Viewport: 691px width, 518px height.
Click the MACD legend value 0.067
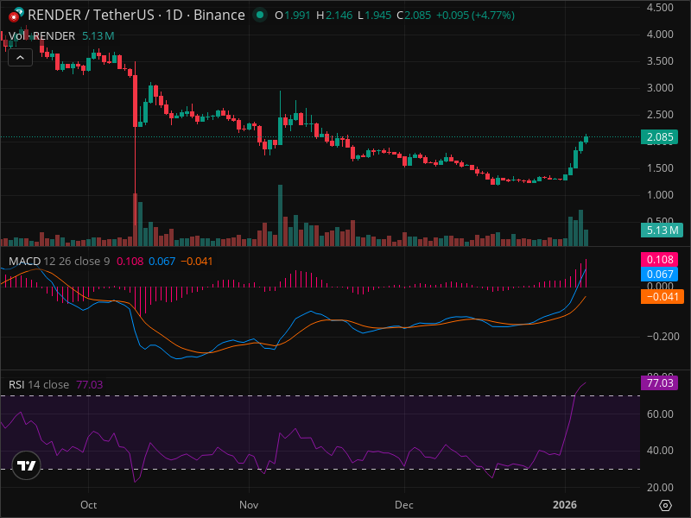tap(162, 262)
